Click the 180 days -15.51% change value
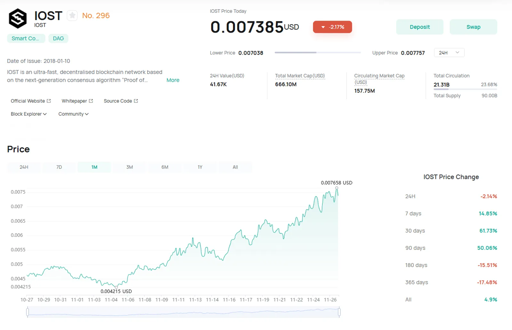Image resolution: width=512 pixels, height=330 pixels. pos(487,265)
